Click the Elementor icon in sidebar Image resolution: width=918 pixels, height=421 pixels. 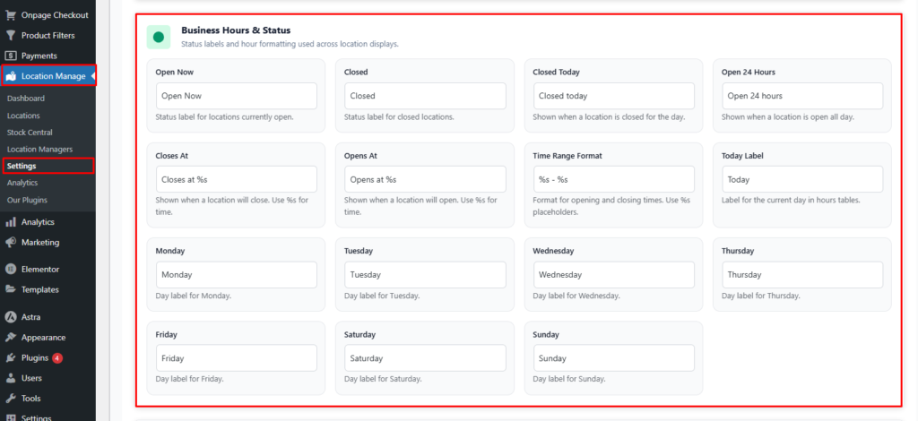11,269
